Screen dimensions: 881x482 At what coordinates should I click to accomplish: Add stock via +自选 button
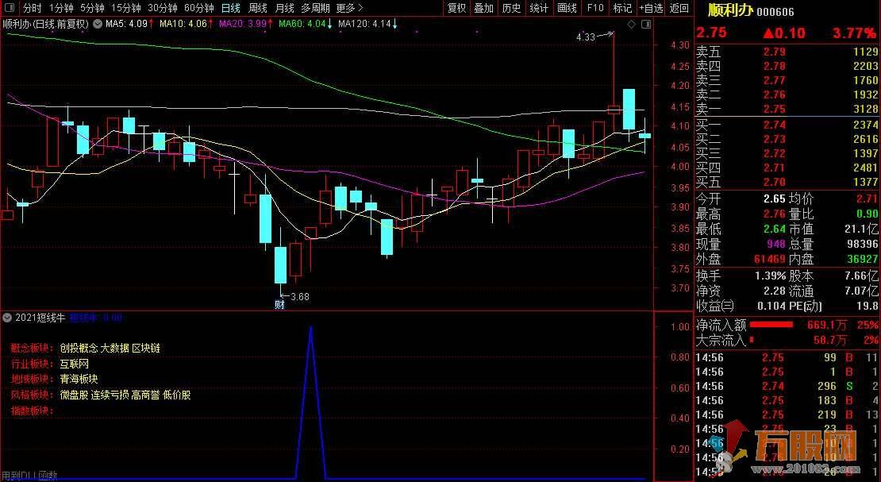coord(650,8)
